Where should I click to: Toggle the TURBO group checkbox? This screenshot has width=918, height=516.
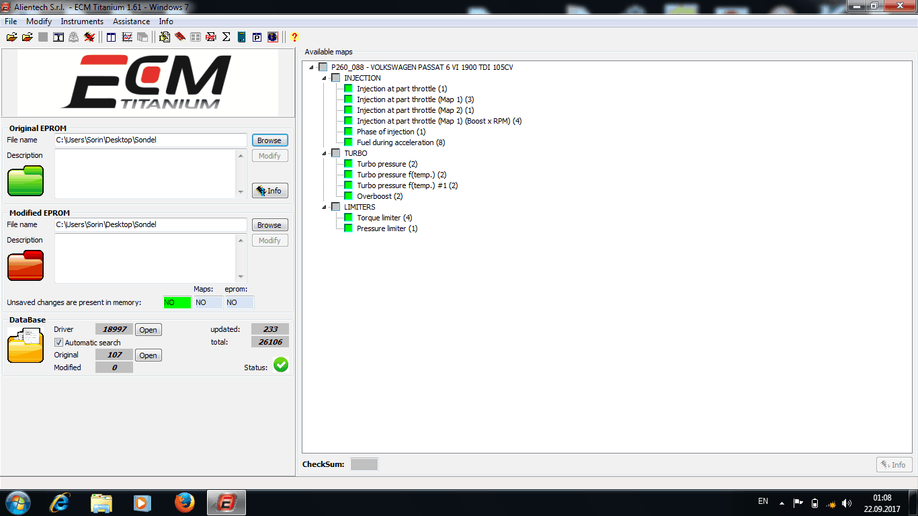coord(336,153)
